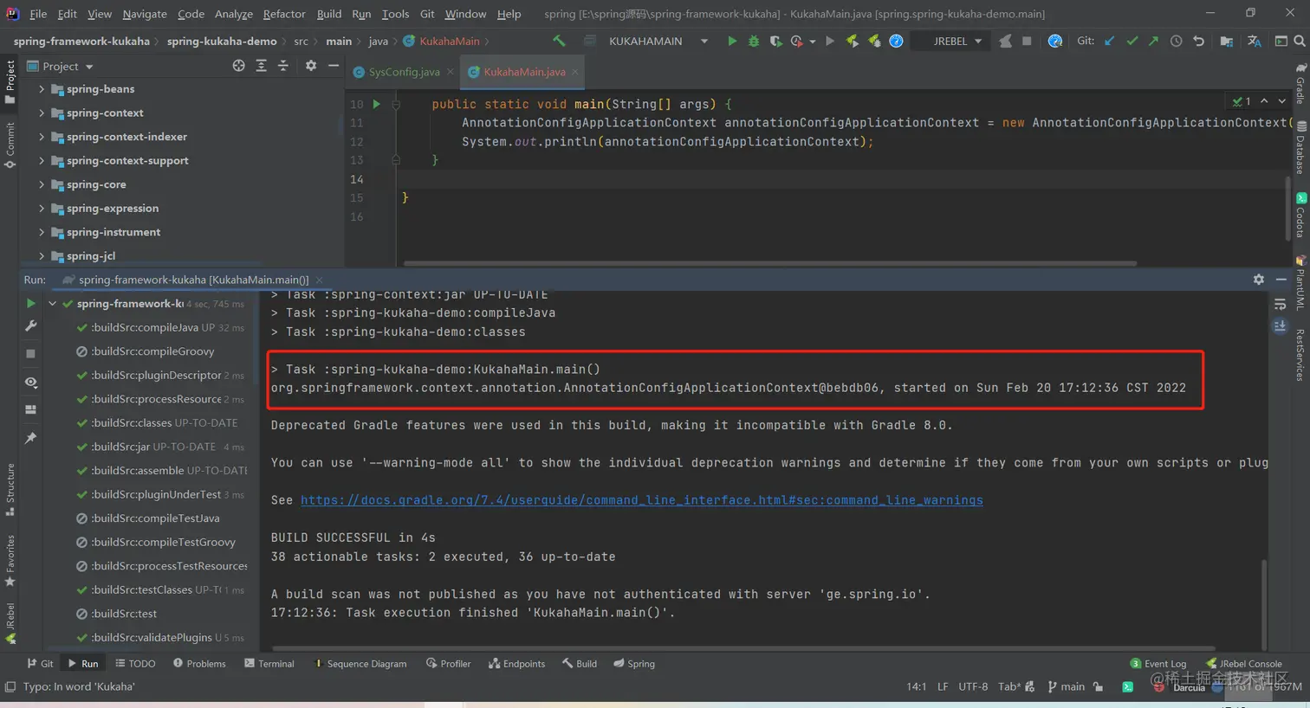Expand the spring-context module
The width and height of the screenshot is (1310, 708).
click(x=42, y=113)
